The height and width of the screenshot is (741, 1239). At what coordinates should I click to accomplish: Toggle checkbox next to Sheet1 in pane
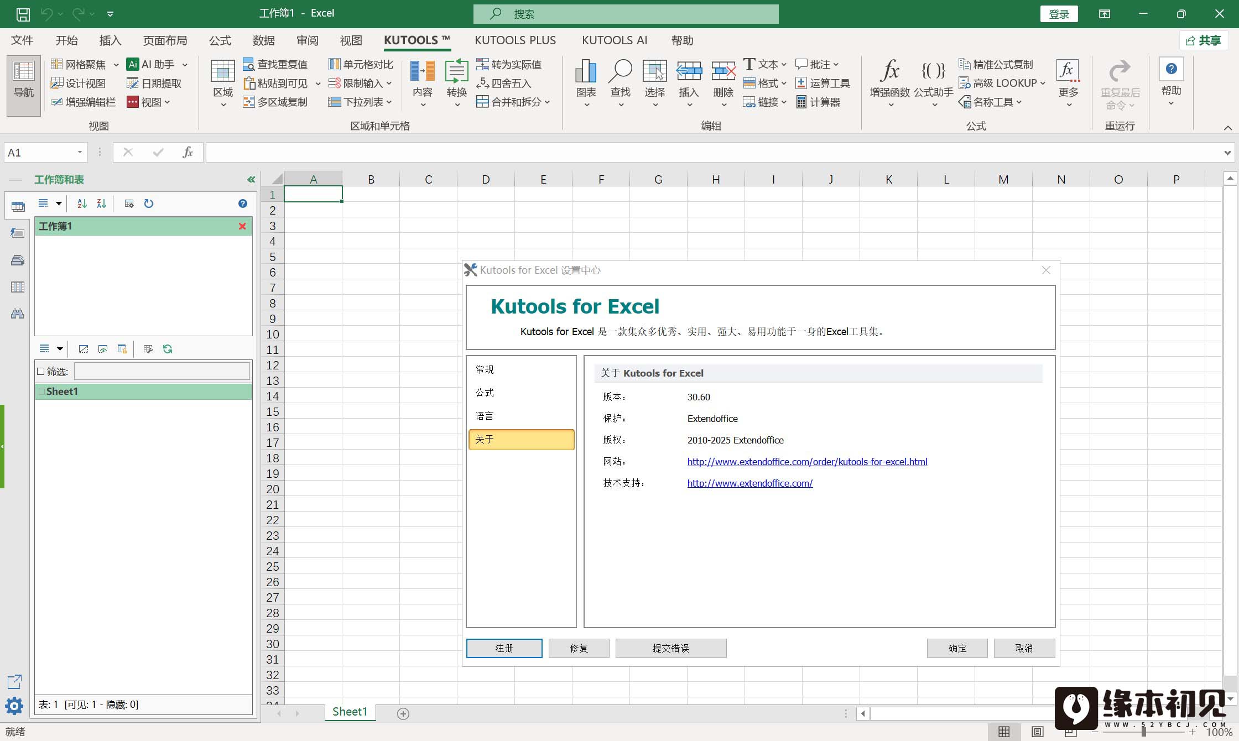(x=41, y=392)
